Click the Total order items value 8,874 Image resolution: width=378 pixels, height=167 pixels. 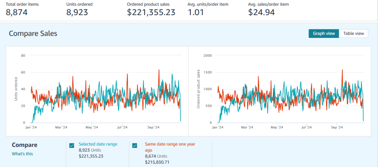tap(17, 12)
